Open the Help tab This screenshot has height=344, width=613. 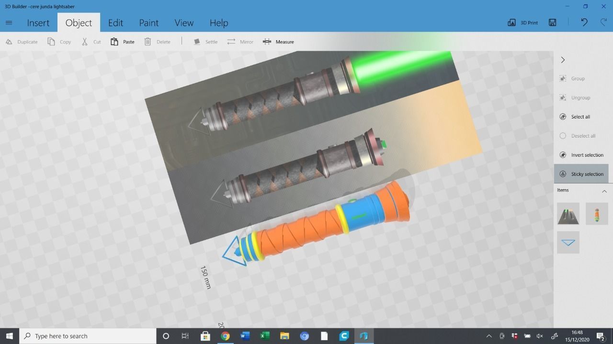[x=219, y=22]
